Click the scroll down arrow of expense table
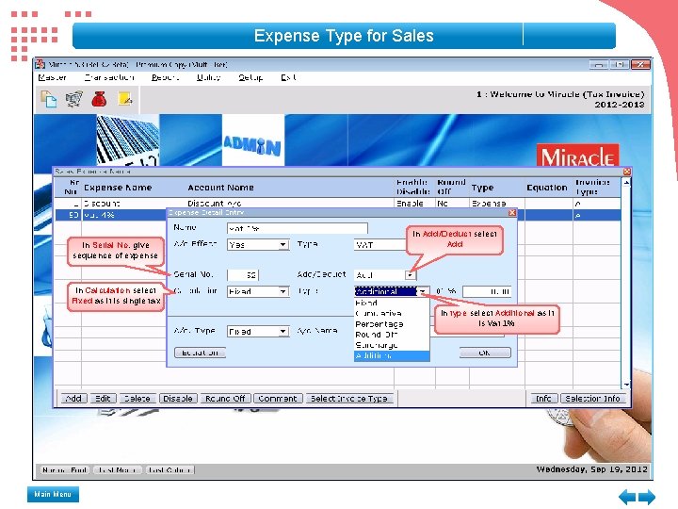This screenshot has width=678, height=509. point(626,385)
